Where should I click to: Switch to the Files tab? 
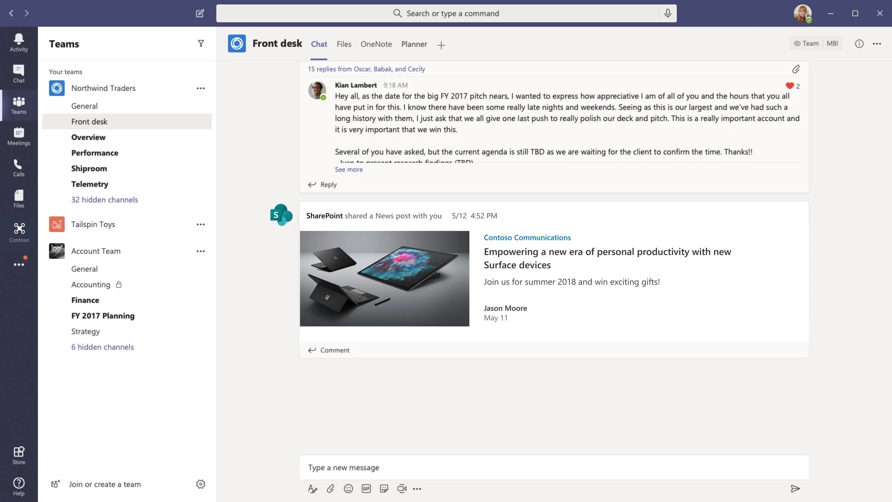pyautogui.click(x=344, y=44)
